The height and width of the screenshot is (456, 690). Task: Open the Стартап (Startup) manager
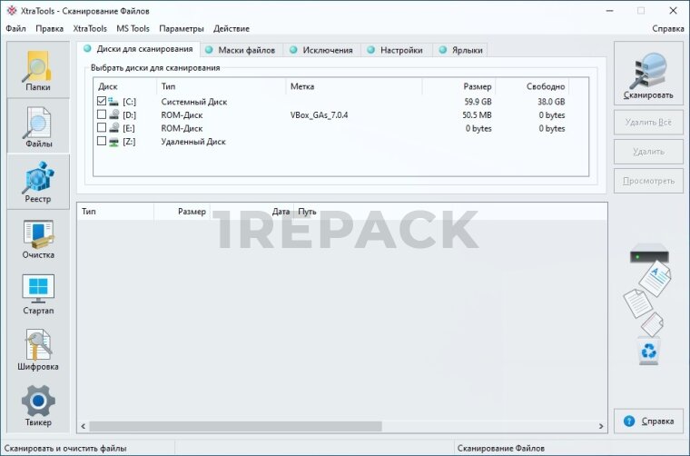(37, 294)
